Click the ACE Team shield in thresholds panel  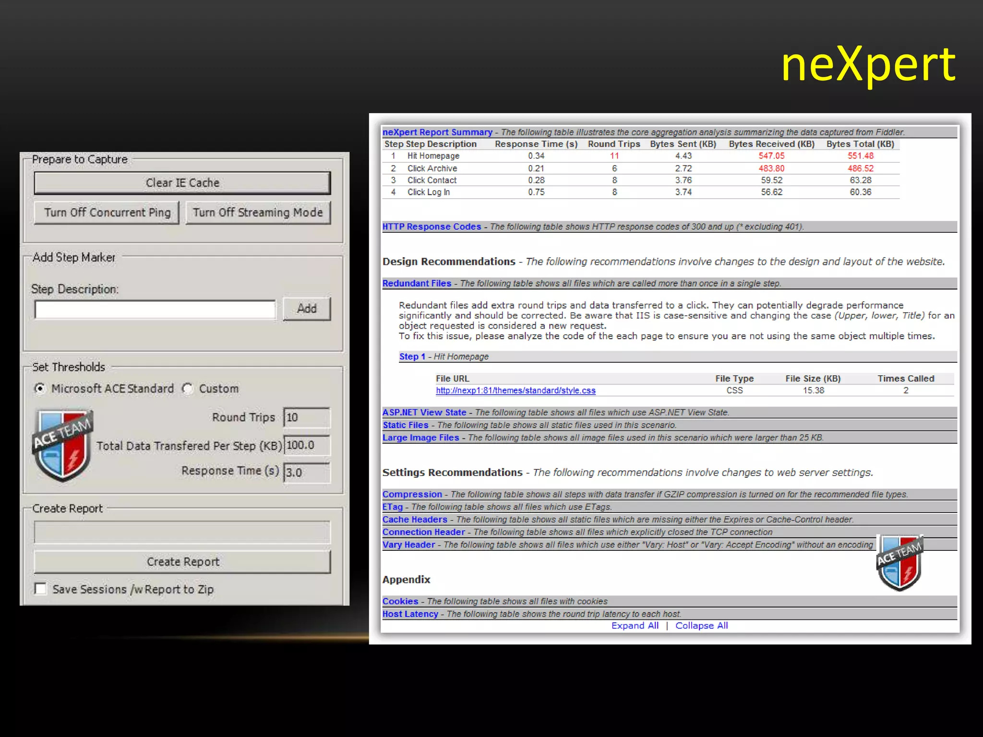click(x=62, y=445)
